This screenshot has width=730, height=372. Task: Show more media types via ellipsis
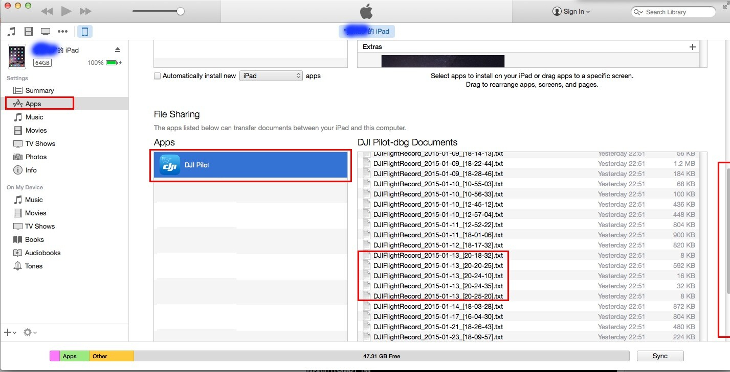(63, 32)
